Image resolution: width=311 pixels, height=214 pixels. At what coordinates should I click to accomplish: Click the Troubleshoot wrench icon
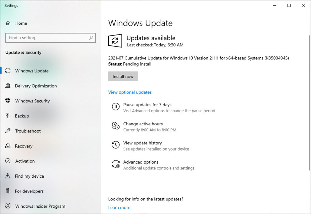click(x=8, y=131)
